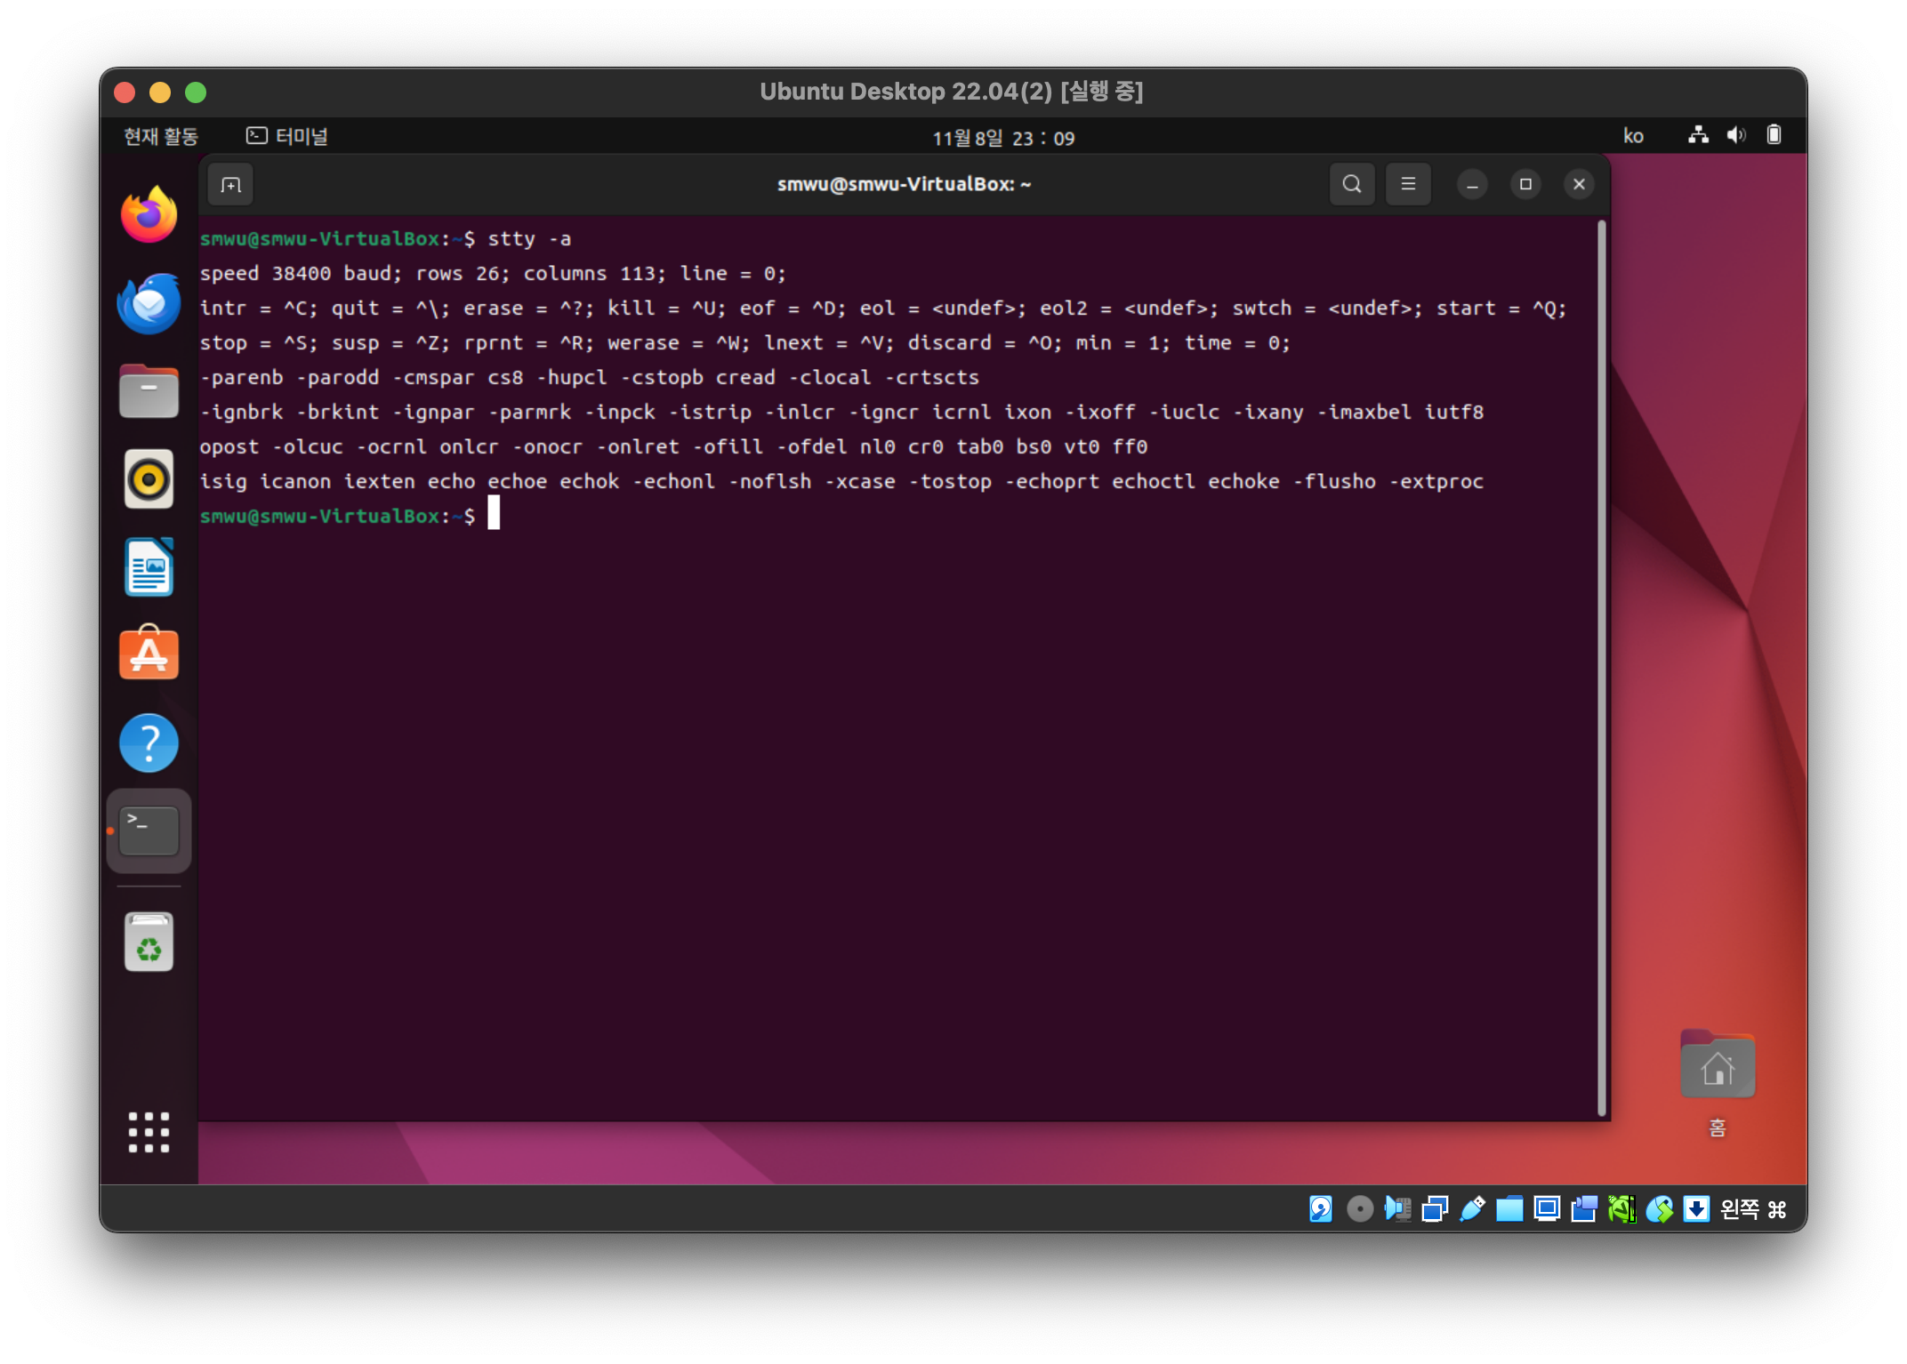The image size is (1907, 1364).
Task: Click VirtualBox USB devices status icon
Action: click(x=1472, y=1208)
